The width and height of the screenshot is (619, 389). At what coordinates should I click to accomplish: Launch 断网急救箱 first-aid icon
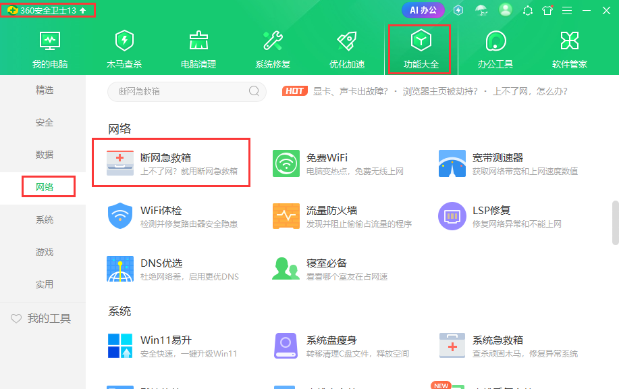[120, 163]
